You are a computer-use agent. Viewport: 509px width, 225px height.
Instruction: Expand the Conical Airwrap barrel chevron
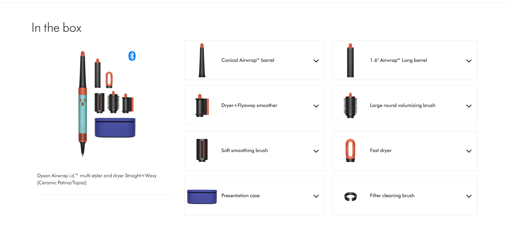pos(316,61)
